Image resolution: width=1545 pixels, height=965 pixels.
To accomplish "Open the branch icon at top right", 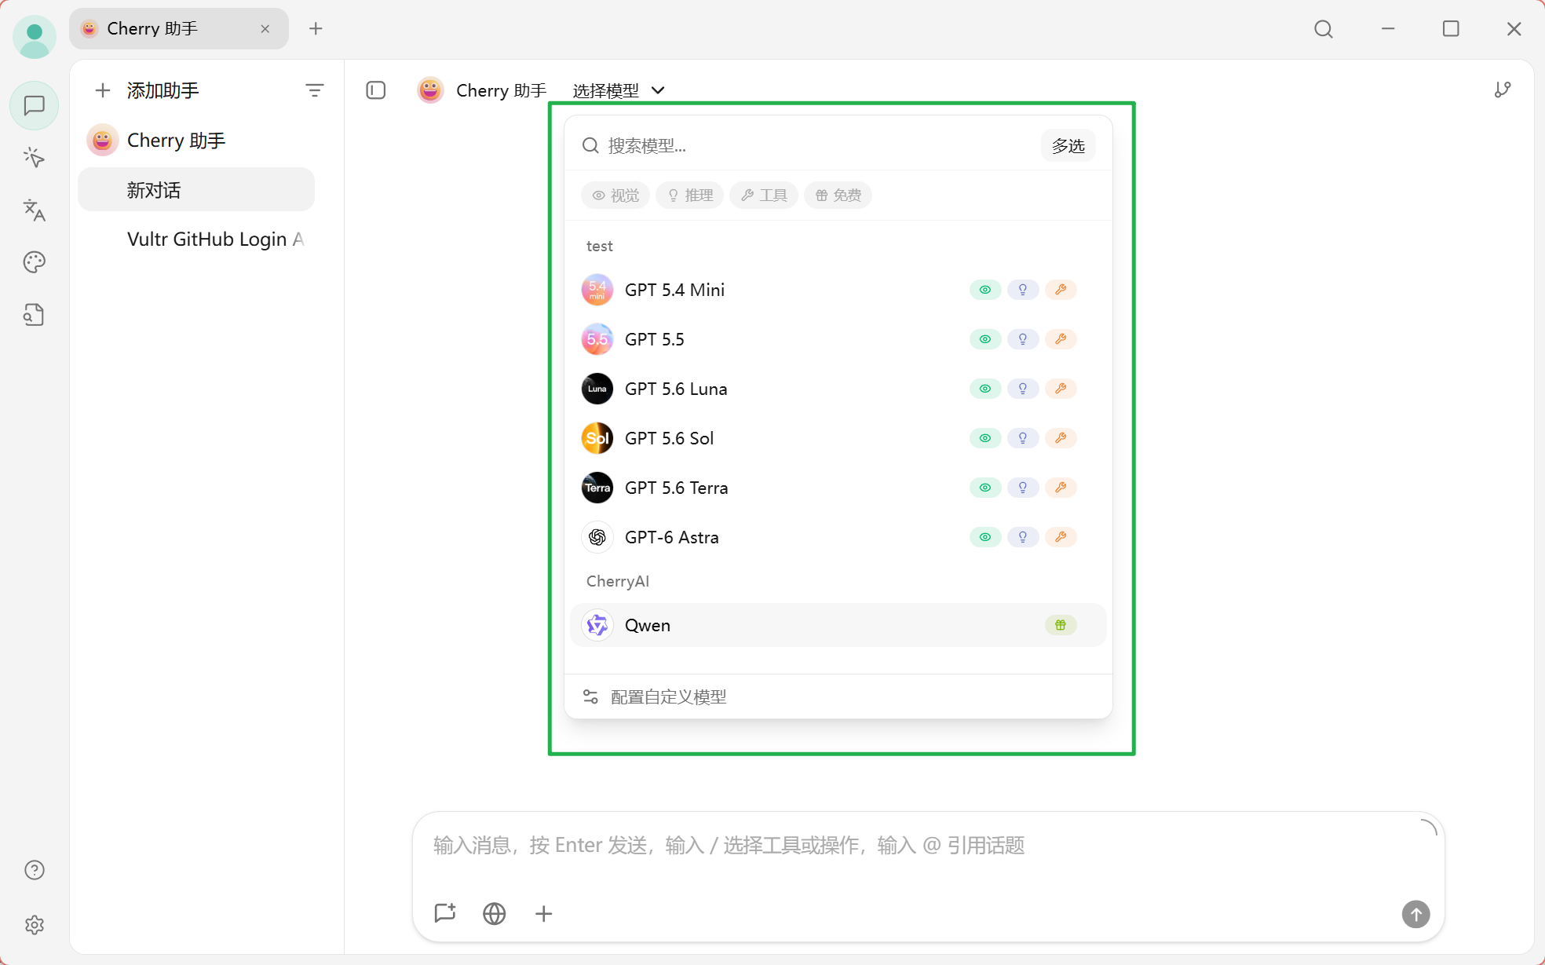I will 1503,90.
